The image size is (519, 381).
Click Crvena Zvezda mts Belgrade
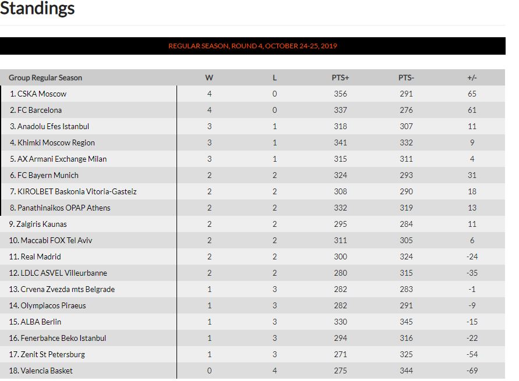(68, 289)
